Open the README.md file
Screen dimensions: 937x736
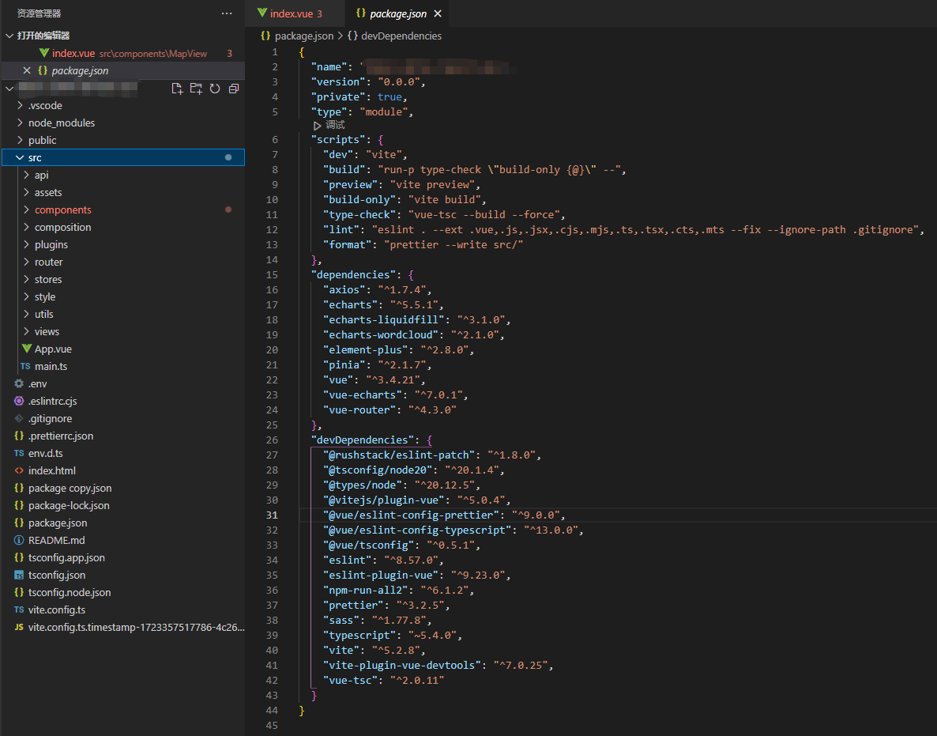coord(56,540)
